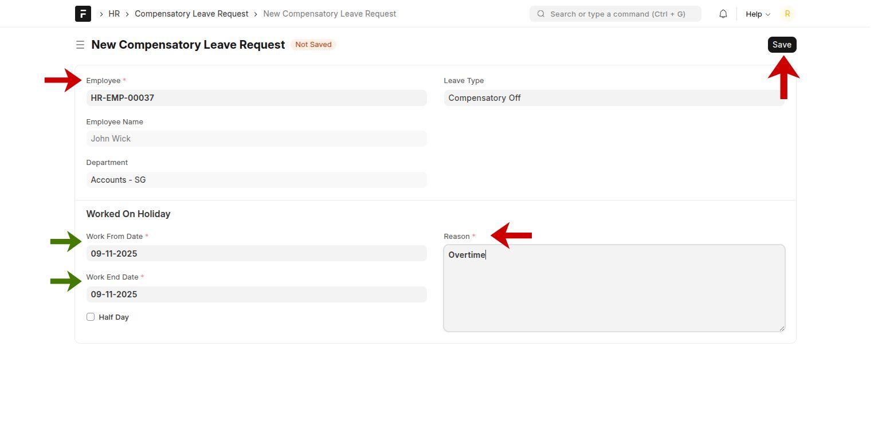Screen dimensions: 878x444
Task: Focus the Reason text area
Action: 614,288
